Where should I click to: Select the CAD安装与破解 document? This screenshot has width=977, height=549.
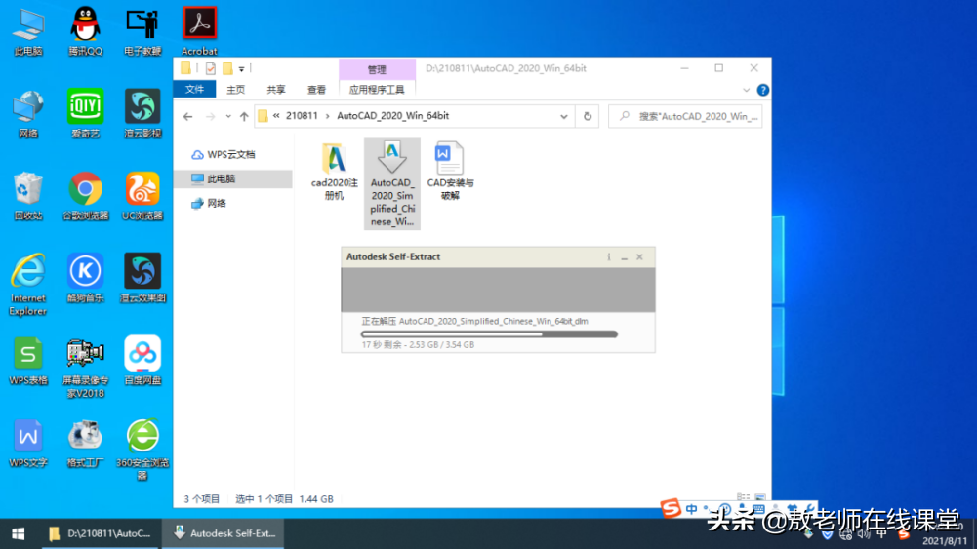450,172
